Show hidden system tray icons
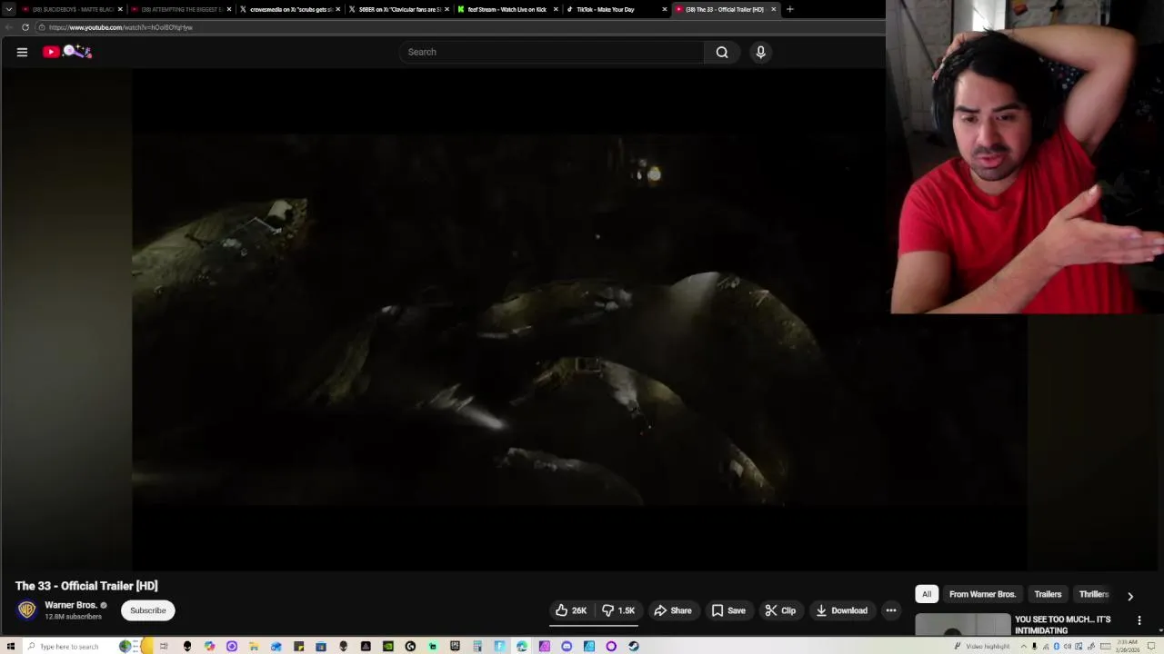 pyautogui.click(x=1024, y=646)
